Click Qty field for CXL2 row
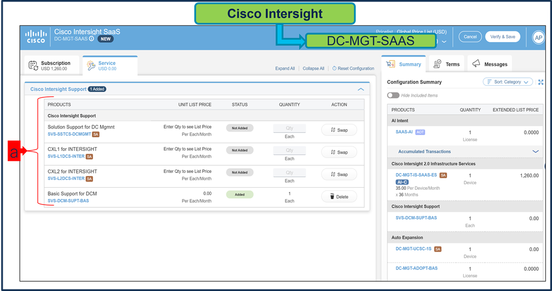 tap(289, 172)
